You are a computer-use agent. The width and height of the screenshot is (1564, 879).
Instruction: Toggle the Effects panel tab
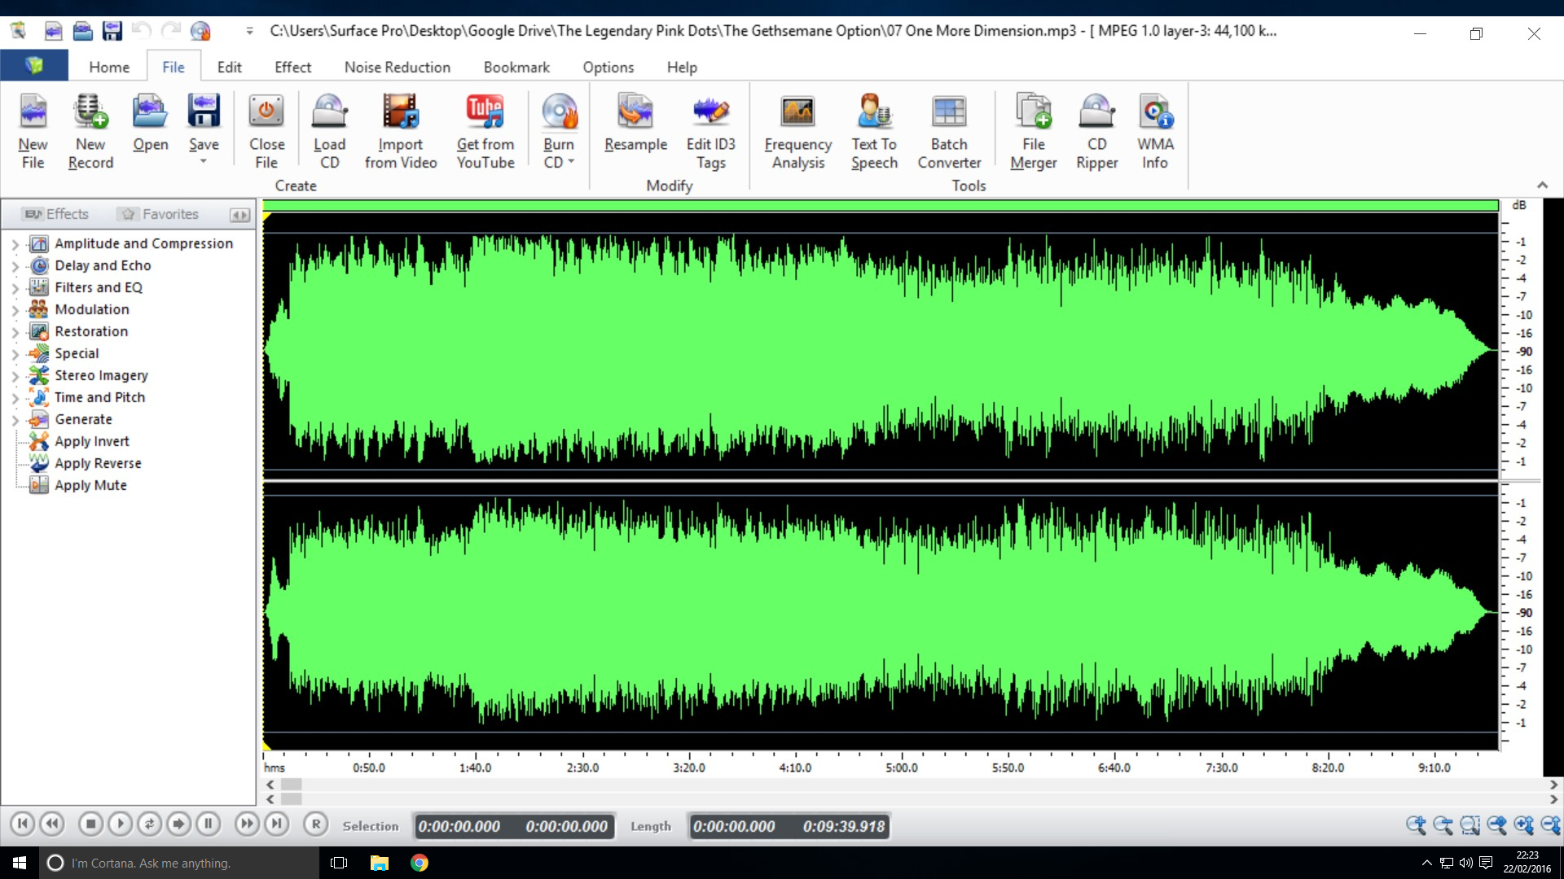pos(58,213)
